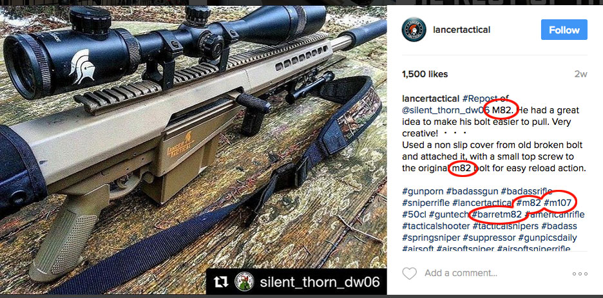The height and width of the screenshot is (298, 603).
Task: Open the three-dots more options menu
Action: pyautogui.click(x=580, y=274)
